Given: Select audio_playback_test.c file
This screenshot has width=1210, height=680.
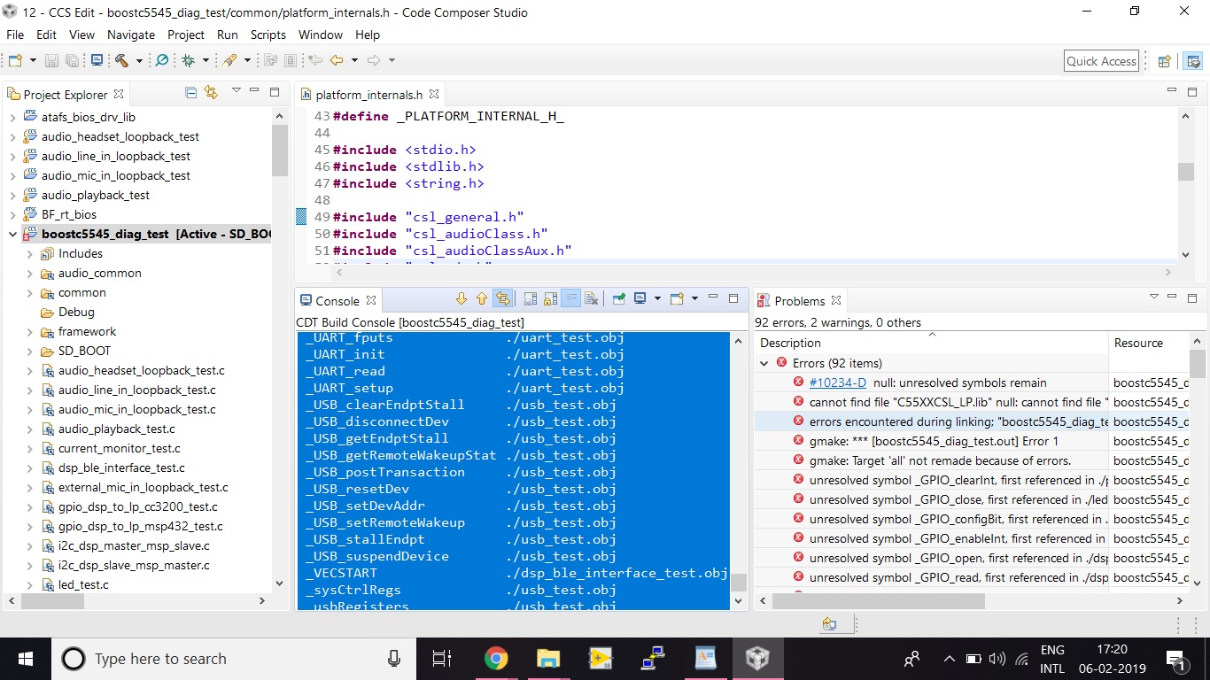Looking at the screenshot, I should point(116,429).
